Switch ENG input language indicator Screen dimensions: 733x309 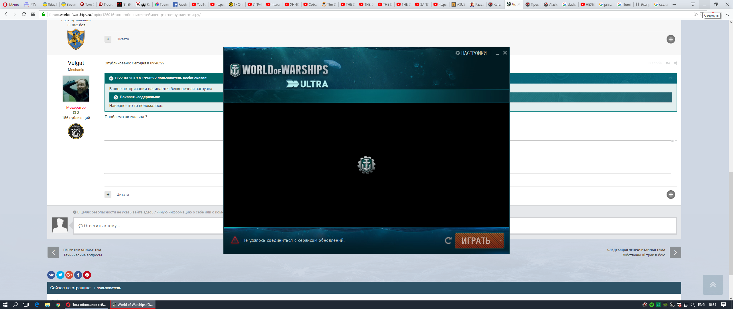701,305
